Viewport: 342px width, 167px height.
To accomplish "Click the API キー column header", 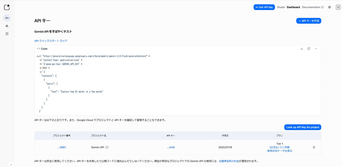I will coord(170,136).
